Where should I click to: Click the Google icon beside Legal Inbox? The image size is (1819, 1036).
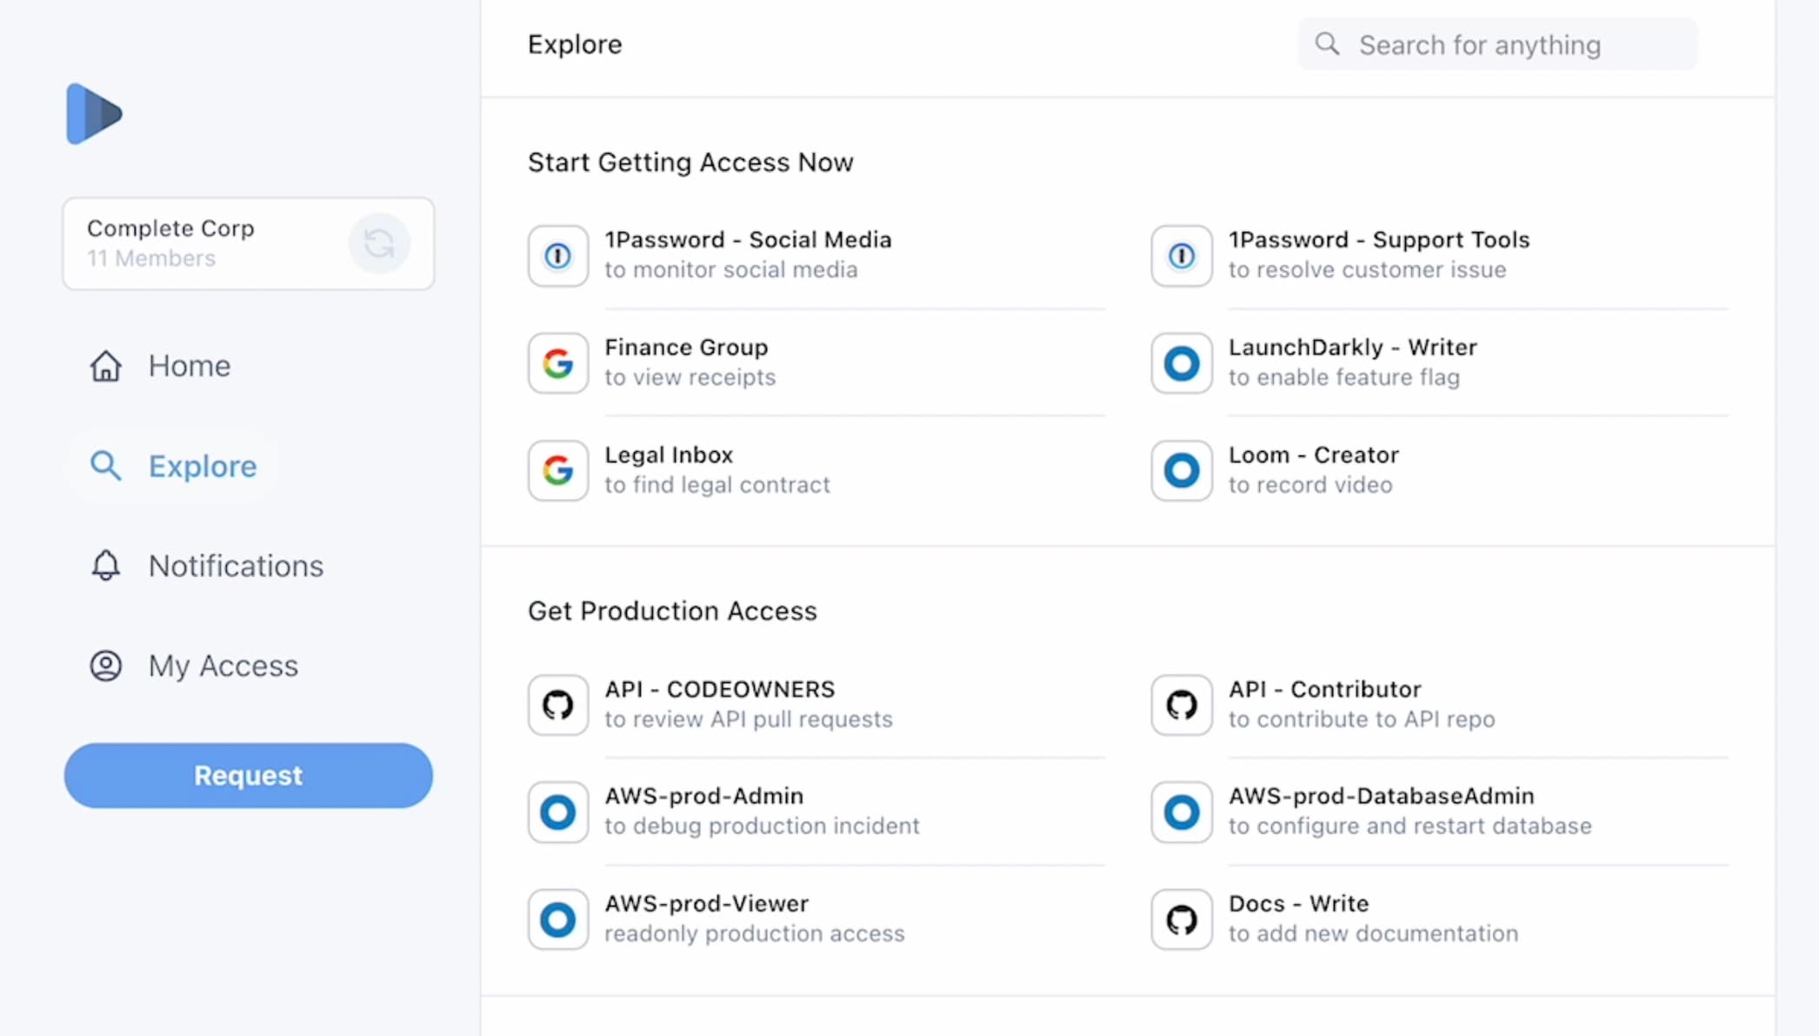click(558, 470)
